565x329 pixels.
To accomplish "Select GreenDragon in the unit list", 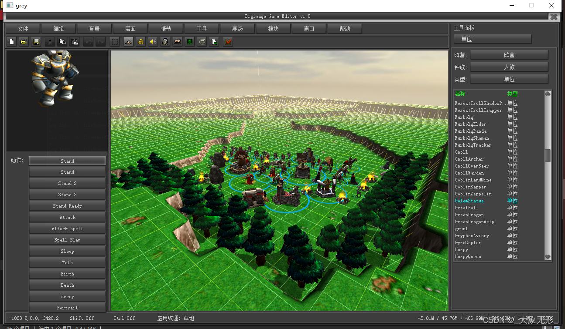I will click(500, 215).
